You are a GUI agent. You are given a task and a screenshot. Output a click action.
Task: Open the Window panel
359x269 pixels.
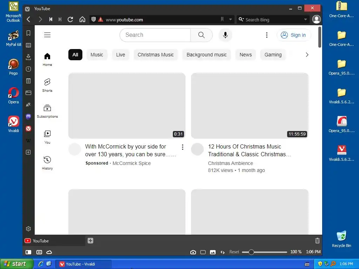[28, 92]
